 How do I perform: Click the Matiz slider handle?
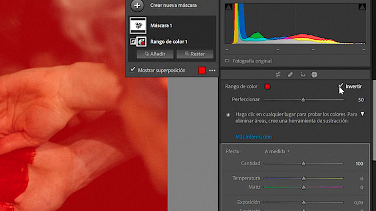(304, 187)
